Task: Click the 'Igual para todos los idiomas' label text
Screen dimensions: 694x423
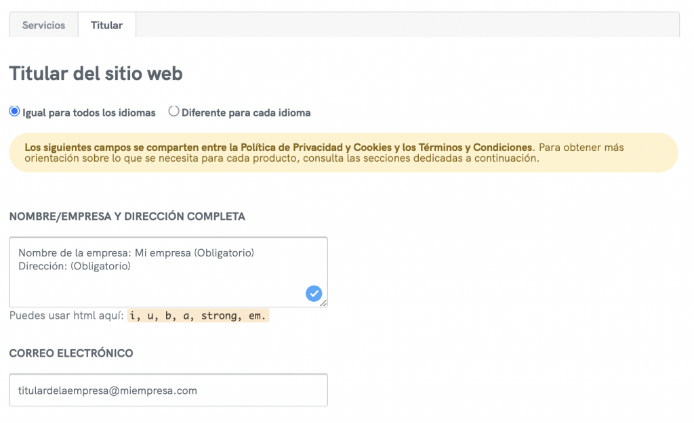Action: [89, 113]
